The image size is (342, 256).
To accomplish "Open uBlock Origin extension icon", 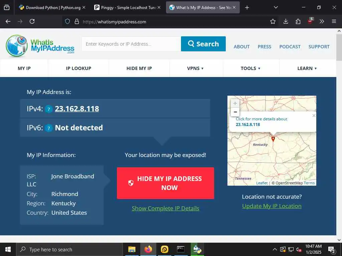I will [x=310, y=21].
